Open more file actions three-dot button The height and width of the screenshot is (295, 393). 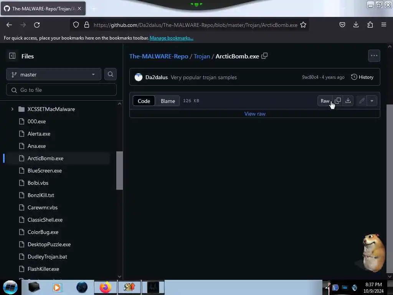pos(374,56)
